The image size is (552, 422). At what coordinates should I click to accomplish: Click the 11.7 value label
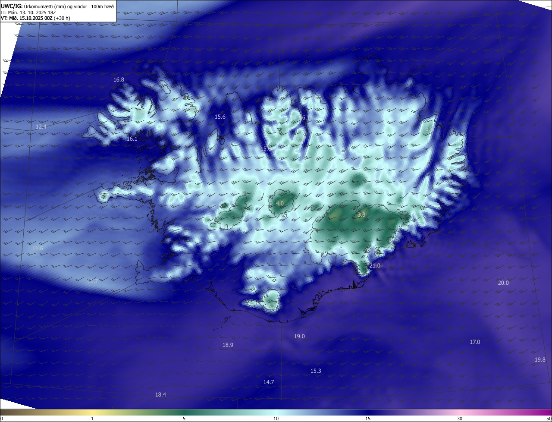93,281
